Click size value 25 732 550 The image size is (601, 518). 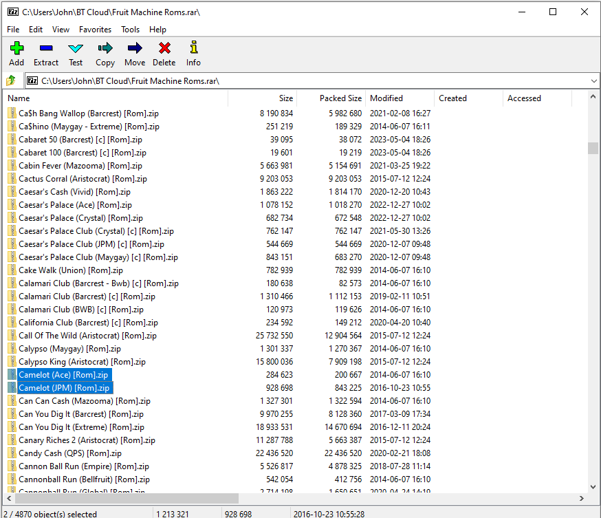pos(274,336)
